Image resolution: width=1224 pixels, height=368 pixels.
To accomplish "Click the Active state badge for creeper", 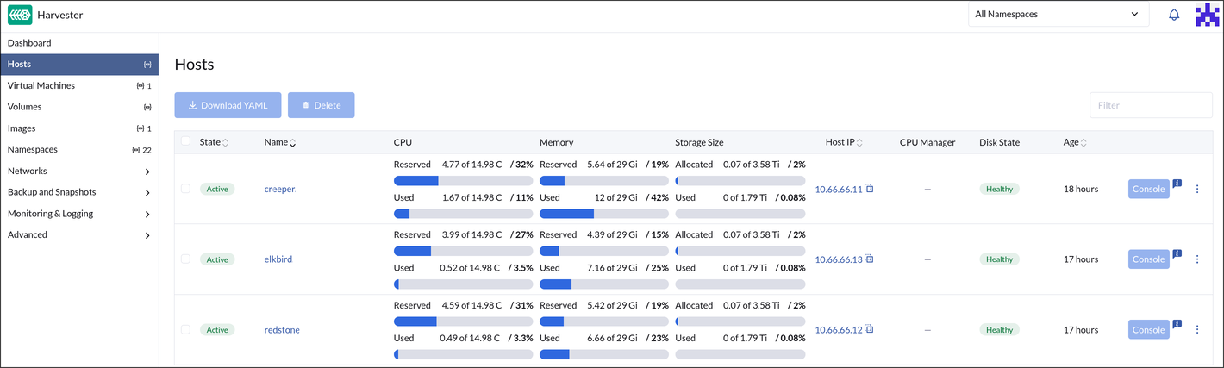I will 217,189.
